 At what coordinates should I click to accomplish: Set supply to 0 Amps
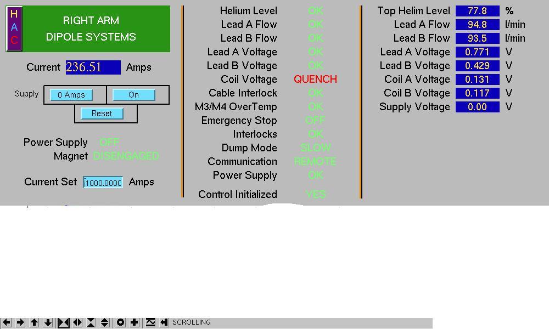pyautogui.click(x=71, y=95)
